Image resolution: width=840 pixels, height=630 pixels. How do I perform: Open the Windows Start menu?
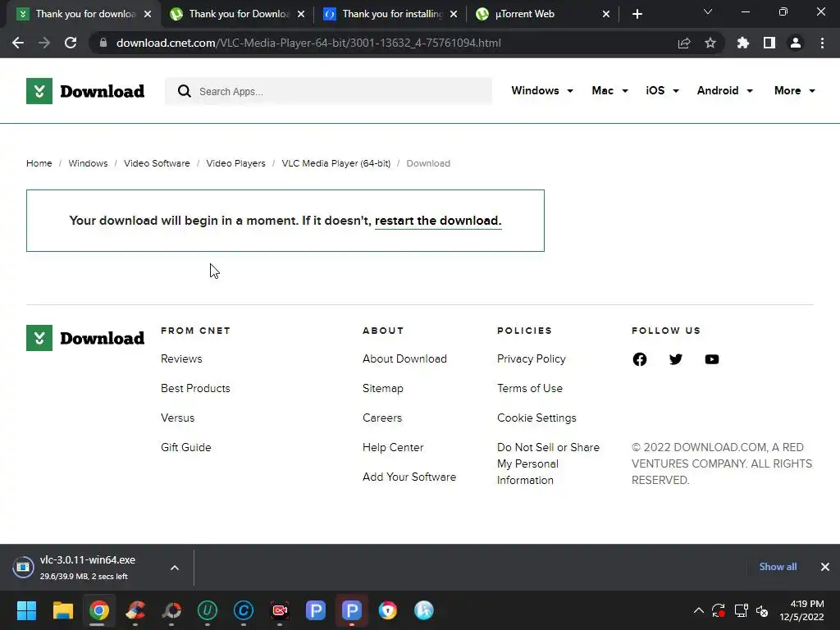tap(26, 610)
